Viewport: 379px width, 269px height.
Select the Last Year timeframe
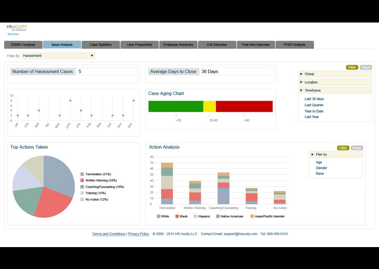tap(312, 117)
